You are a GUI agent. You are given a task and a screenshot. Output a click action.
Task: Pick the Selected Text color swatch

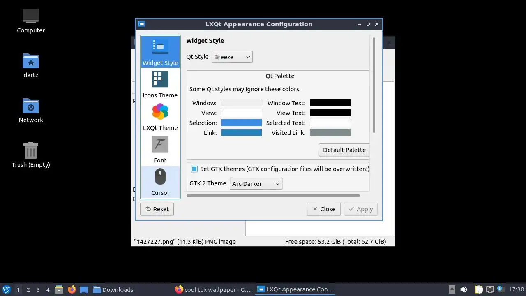pyautogui.click(x=330, y=123)
